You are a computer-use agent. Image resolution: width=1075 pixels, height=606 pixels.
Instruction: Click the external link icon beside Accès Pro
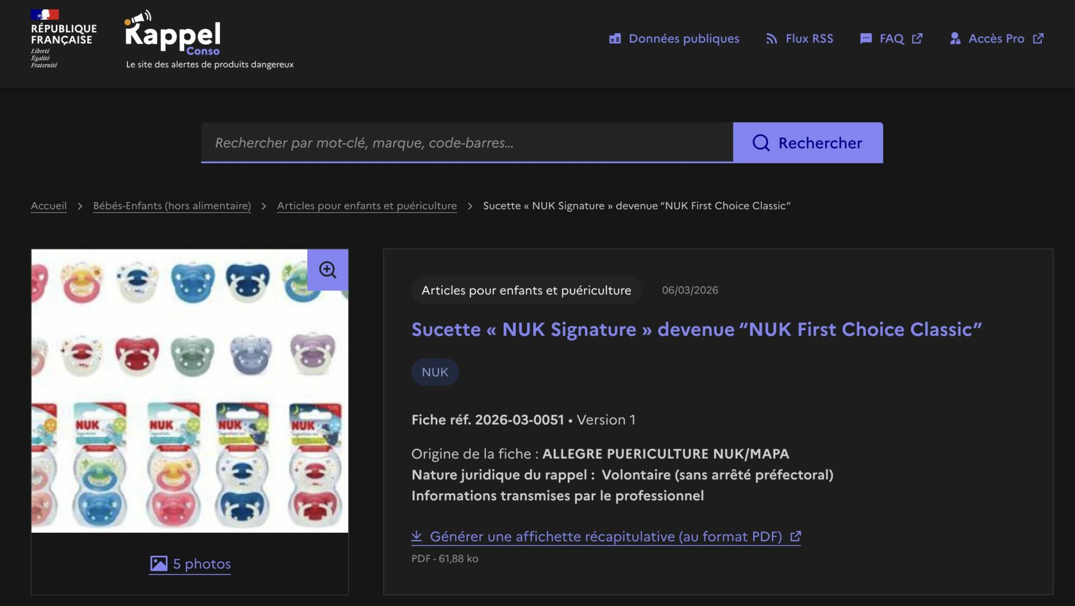point(1039,39)
